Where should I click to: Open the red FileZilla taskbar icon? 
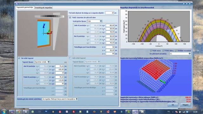click(74, 112)
